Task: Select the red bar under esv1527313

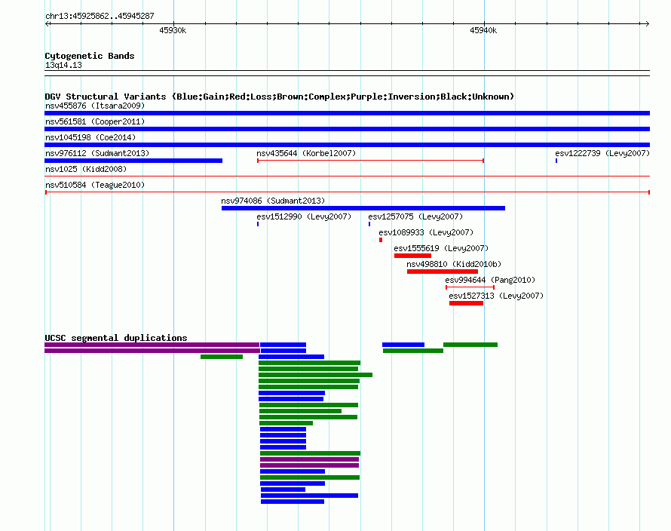Action: click(466, 303)
